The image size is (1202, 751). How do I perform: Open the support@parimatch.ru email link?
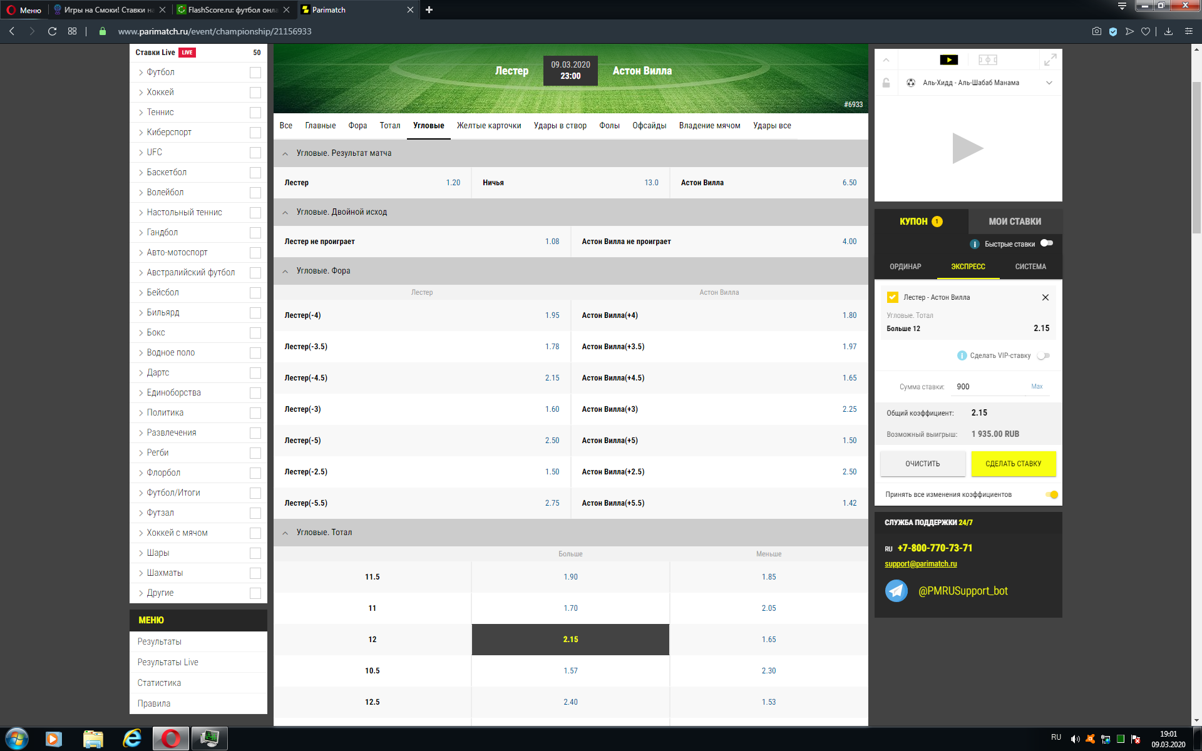coord(920,564)
